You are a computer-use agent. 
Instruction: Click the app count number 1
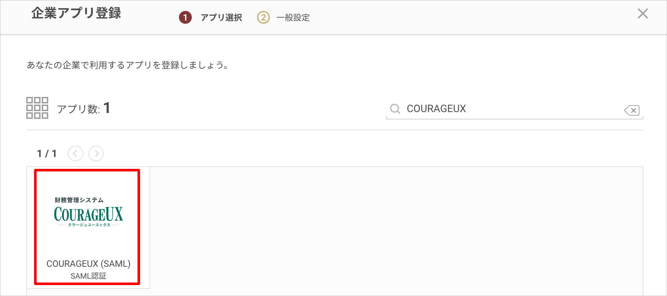[107, 108]
